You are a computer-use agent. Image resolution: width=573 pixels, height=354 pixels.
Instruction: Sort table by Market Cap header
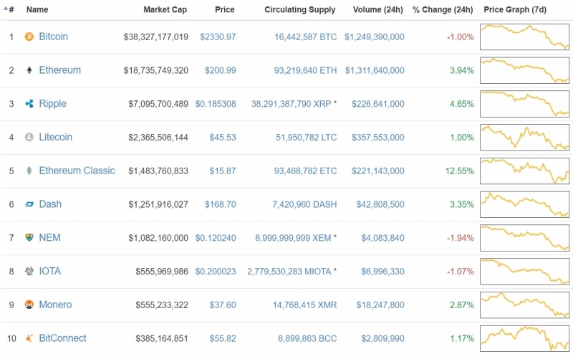pyautogui.click(x=165, y=9)
